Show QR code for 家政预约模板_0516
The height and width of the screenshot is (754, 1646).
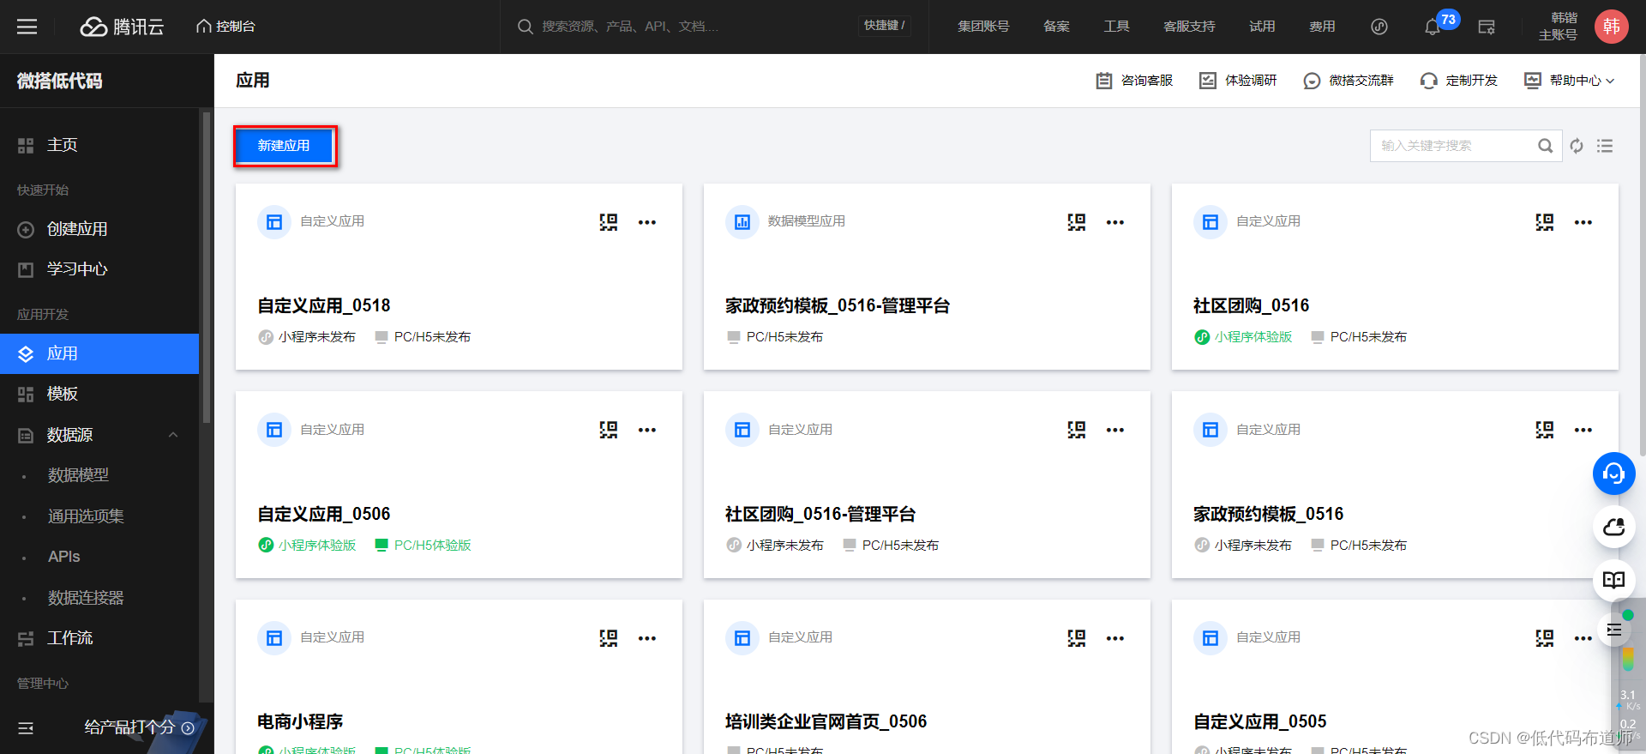click(1545, 430)
